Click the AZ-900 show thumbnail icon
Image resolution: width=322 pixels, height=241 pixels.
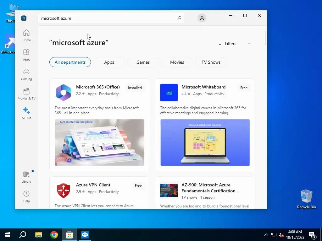pos(169,190)
